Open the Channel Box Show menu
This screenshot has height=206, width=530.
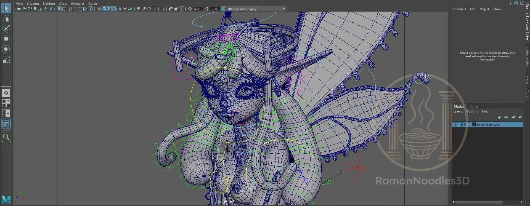coord(497,9)
